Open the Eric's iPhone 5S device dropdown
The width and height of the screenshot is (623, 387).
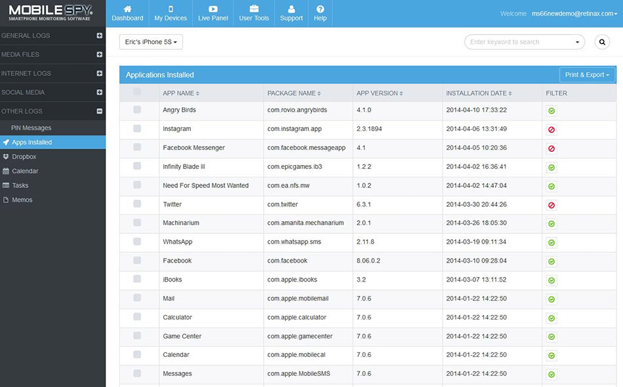[x=151, y=42]
